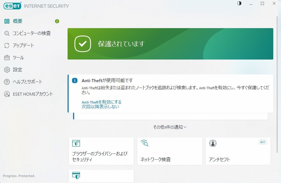Open 設定 in the sidebar

pos(18,70)
